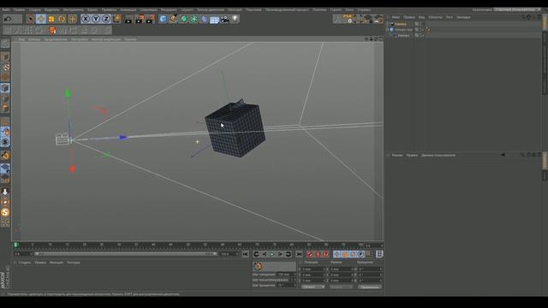Image resolution: width=548 pixels, height=308 pixels.
Task: Open the Tags menu in object manager
Action: [449, 17]
